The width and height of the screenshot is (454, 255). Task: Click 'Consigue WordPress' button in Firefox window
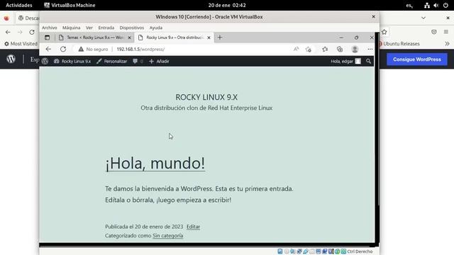coord(417,59)
